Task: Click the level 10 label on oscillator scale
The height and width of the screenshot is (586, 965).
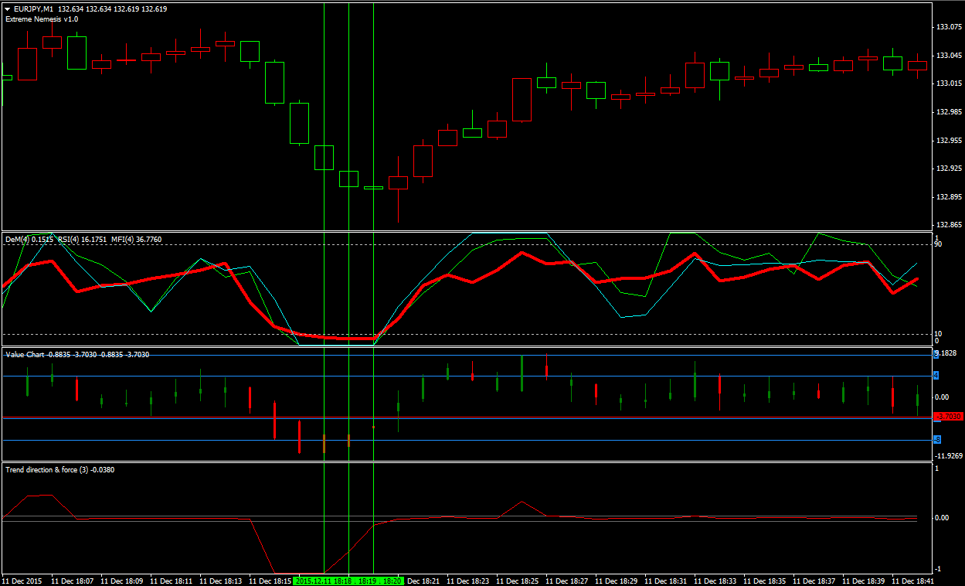Action: 938,334
